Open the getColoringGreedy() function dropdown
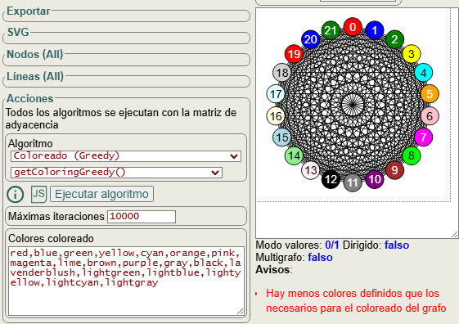The width and height of the screenshot is (459, 324). [x=116, y=173]
